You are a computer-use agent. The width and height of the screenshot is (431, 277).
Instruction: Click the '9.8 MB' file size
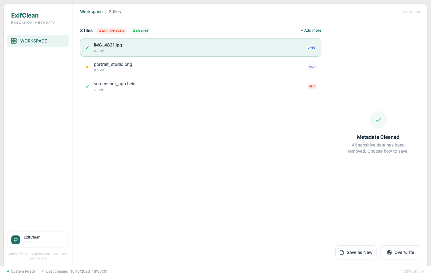[99, 70]
